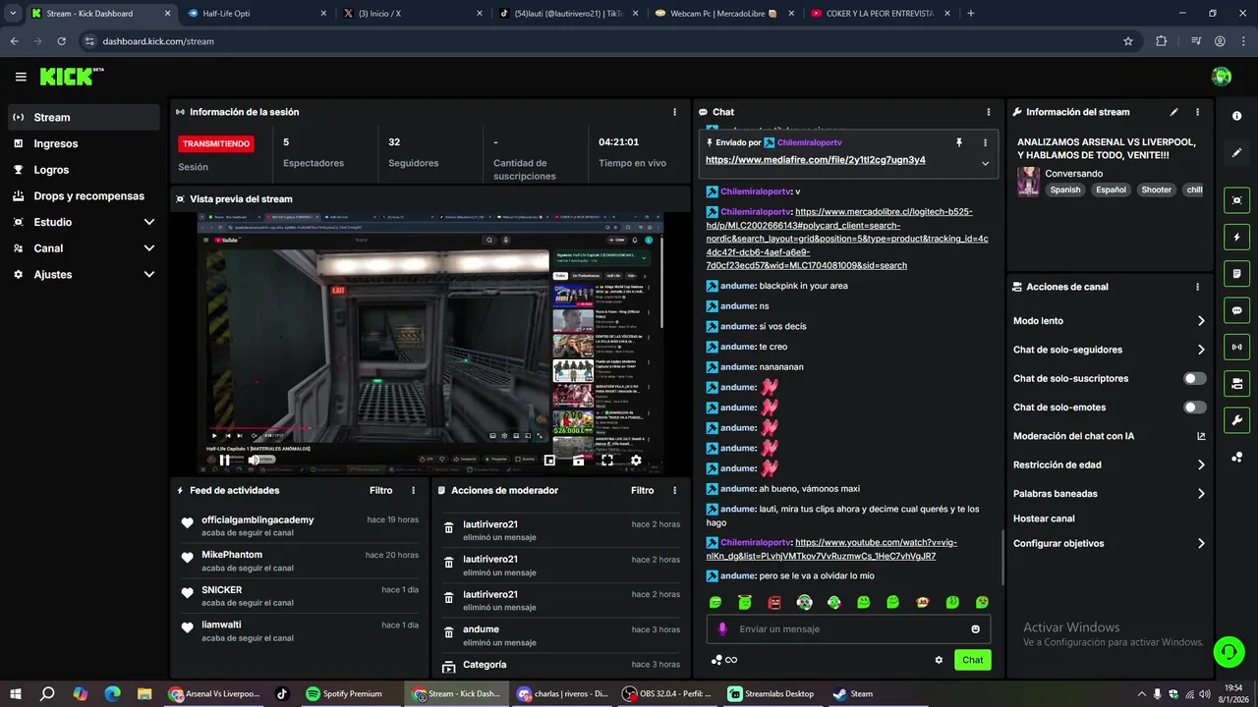Expand Modo lento settings

tap(1201, 321)
